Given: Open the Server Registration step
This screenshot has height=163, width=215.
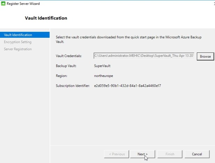Looking at the screenshot, I should (x=18, y=49).
